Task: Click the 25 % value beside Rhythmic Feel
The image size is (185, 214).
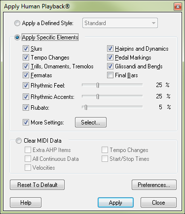Action: click(163, 85)
